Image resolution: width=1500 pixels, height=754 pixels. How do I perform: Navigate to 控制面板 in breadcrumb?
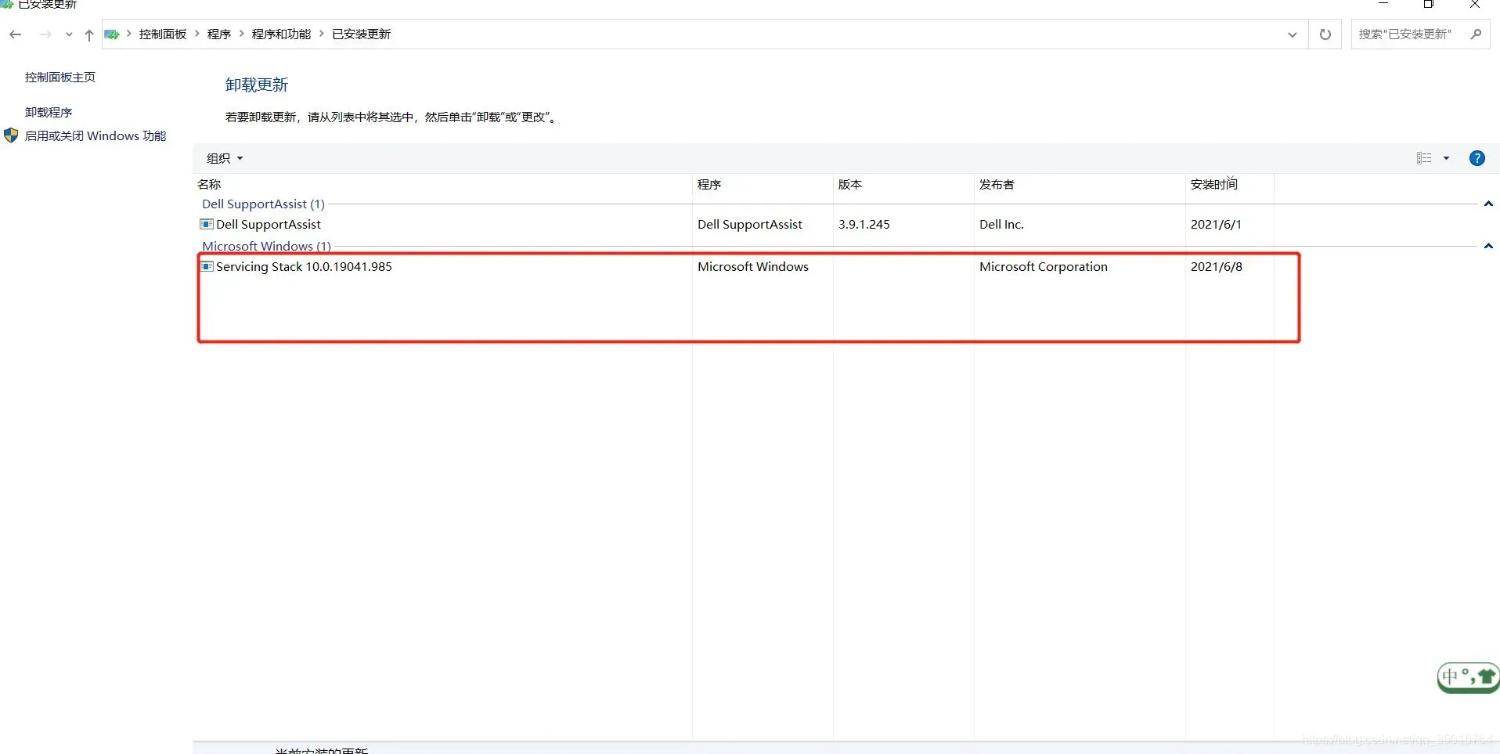[163, 34]
